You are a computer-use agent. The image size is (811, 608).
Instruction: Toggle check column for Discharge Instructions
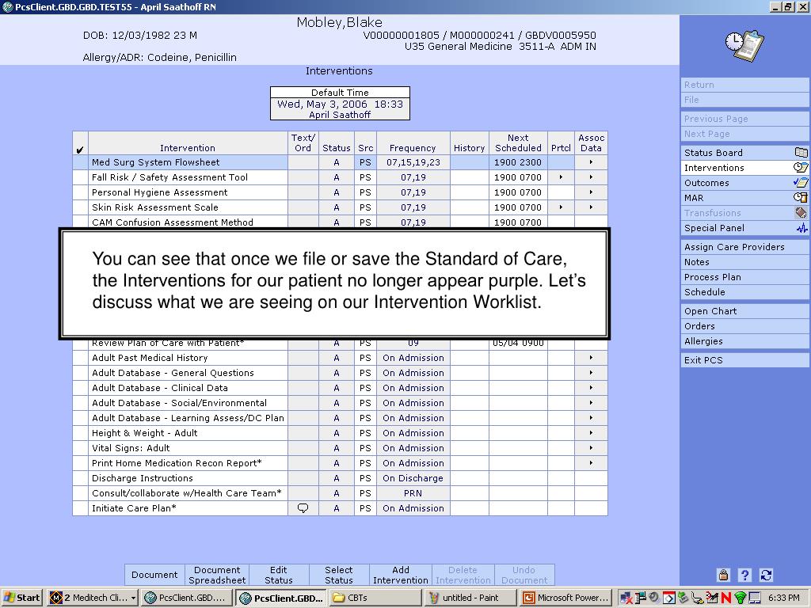[80, 478]
